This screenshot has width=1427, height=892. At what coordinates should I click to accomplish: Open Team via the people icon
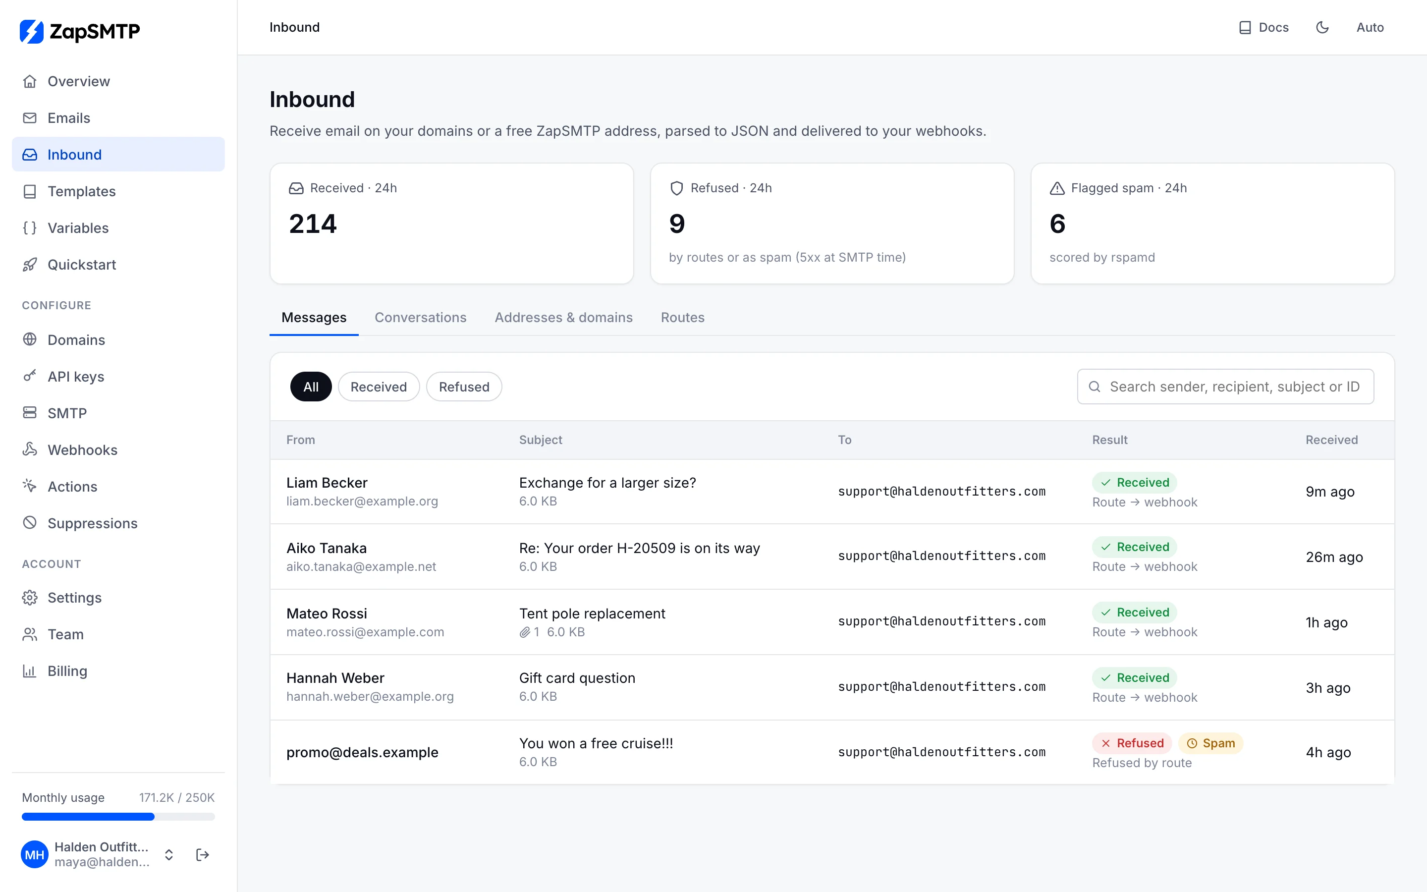pyautogui.click(x=30, y=634)
